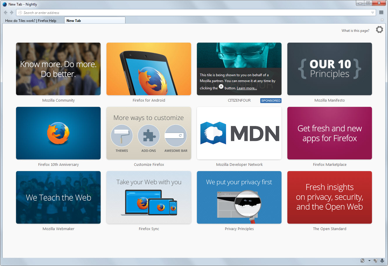388x266 pixels.
Task: Click the Privacy Principles caption
Action: (239, 229)
